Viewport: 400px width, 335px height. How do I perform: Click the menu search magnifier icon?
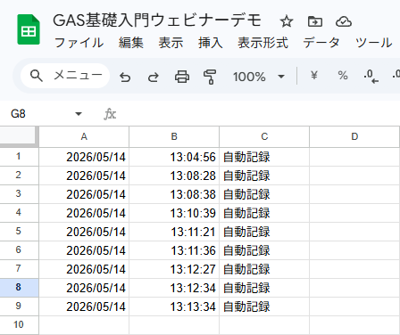(37, 76)
